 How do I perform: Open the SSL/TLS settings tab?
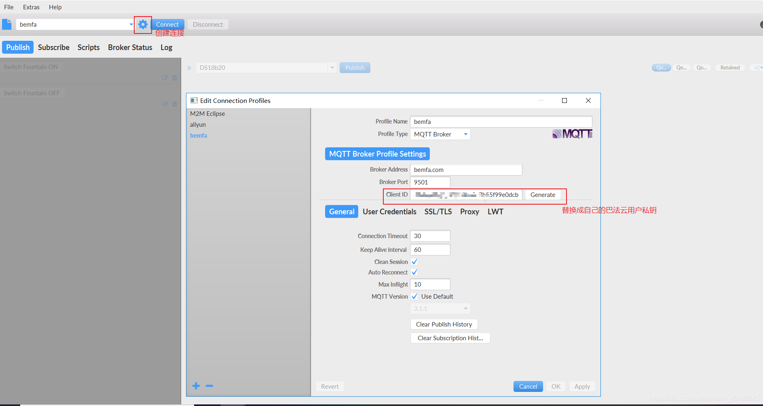click(438, 211)
